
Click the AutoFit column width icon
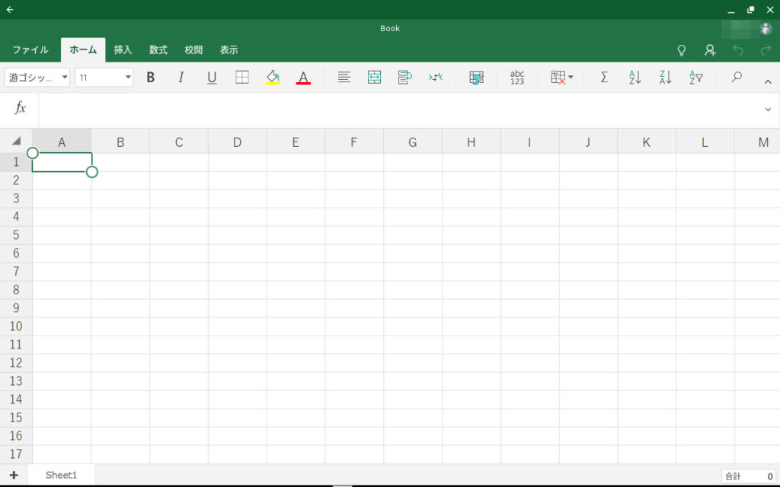[x=435, y=77]
